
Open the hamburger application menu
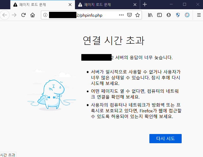(199, 15)
